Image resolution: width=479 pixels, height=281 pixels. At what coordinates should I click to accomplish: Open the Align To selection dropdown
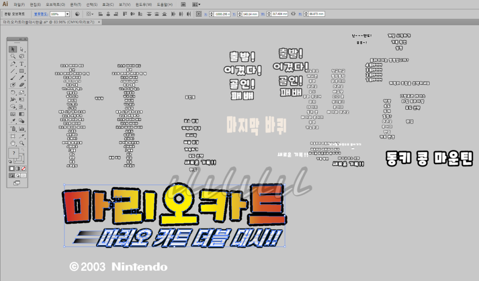click(90, 14)
